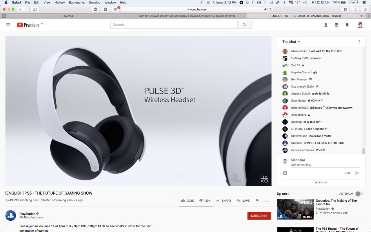Open the Safari menu

tap(16, 2)
